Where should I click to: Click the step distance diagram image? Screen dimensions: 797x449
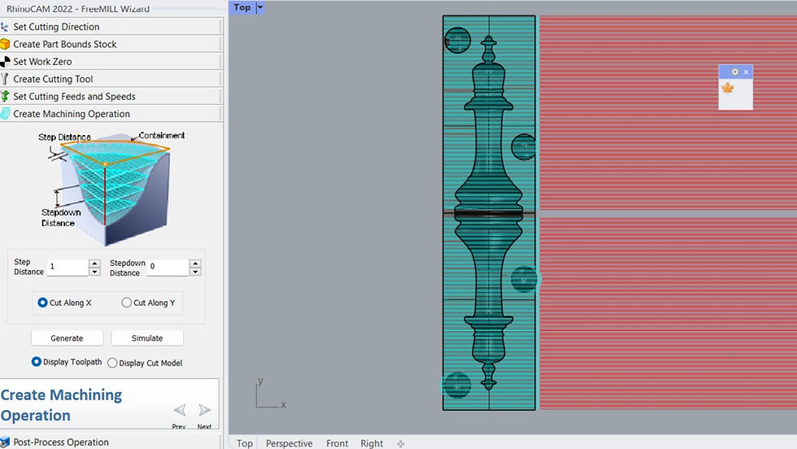point(111,187)
